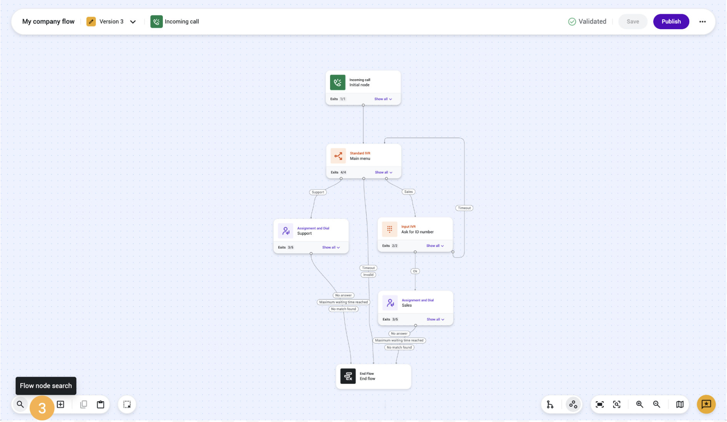Open the three-dot more options menu
727x422 pixels.
702,22
